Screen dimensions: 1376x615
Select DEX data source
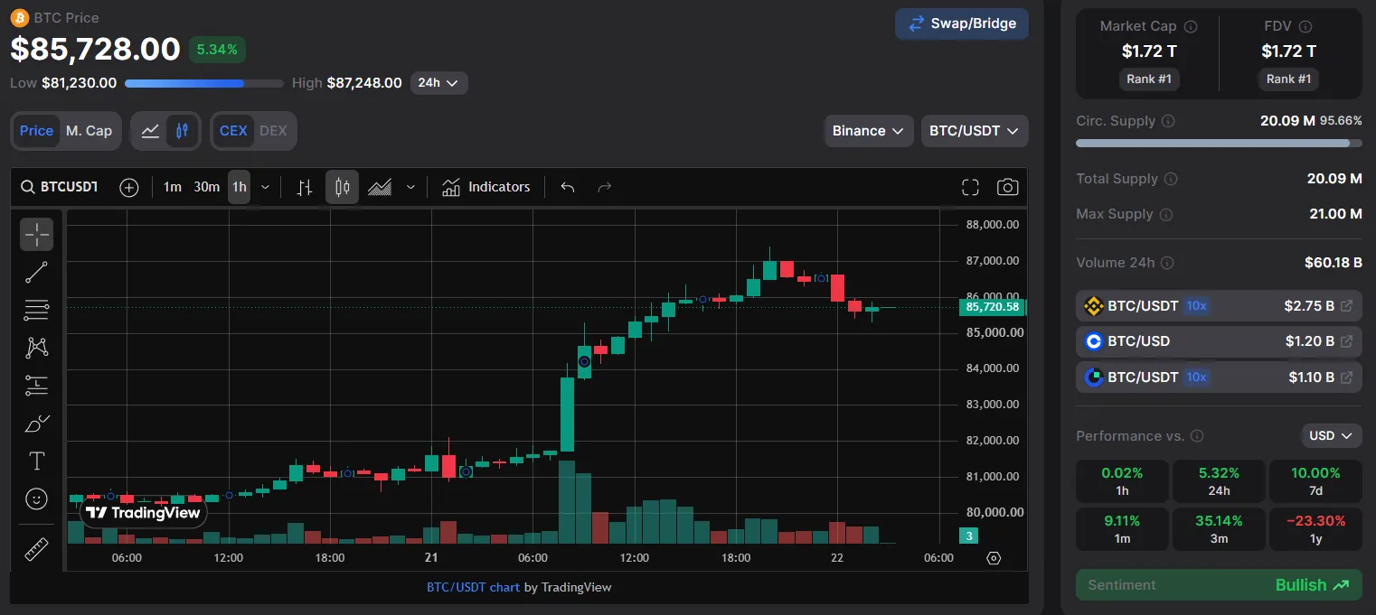pos(273,131)
